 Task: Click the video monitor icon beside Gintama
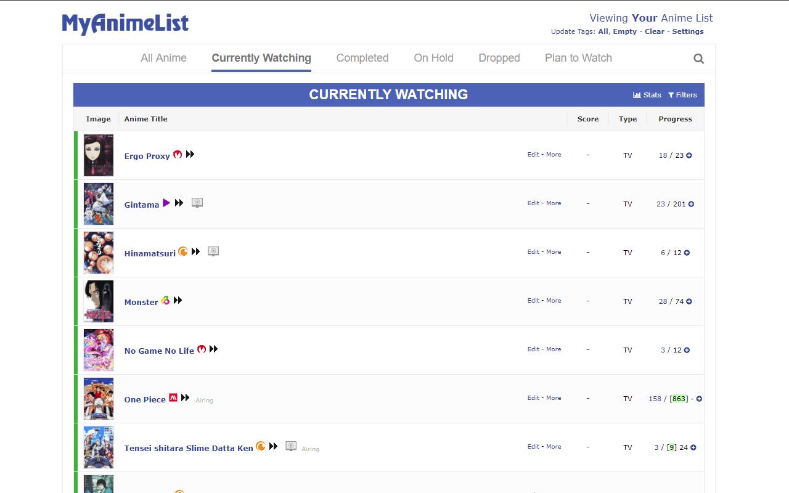click(197, 203)
